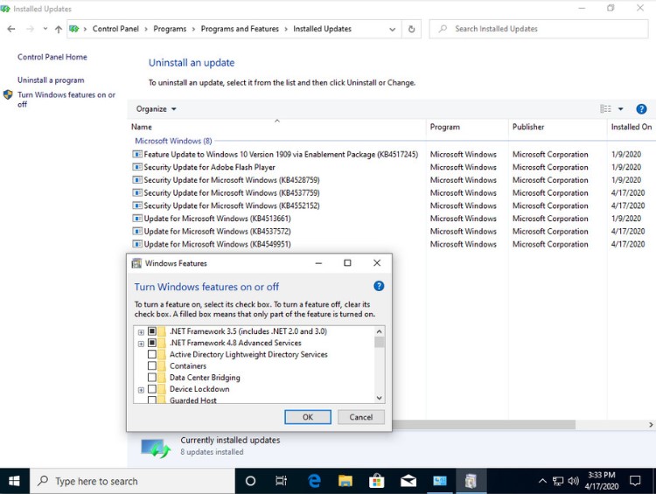This screenshot has width=656, height=494.
Task: Open File Explorer from taskbar
Action: point(345,481)
